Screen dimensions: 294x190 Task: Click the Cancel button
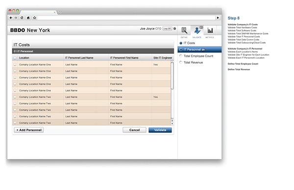[x=134, y=130]
